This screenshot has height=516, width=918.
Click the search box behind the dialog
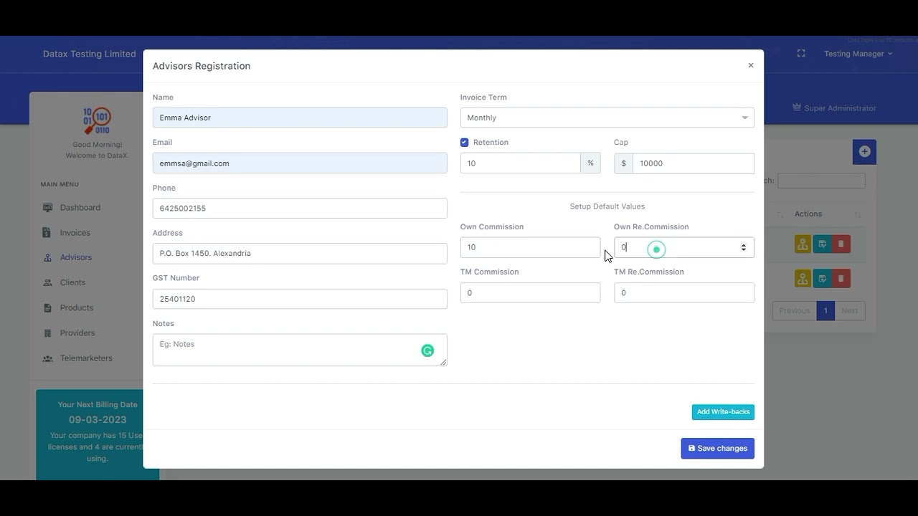pos(821,181)
